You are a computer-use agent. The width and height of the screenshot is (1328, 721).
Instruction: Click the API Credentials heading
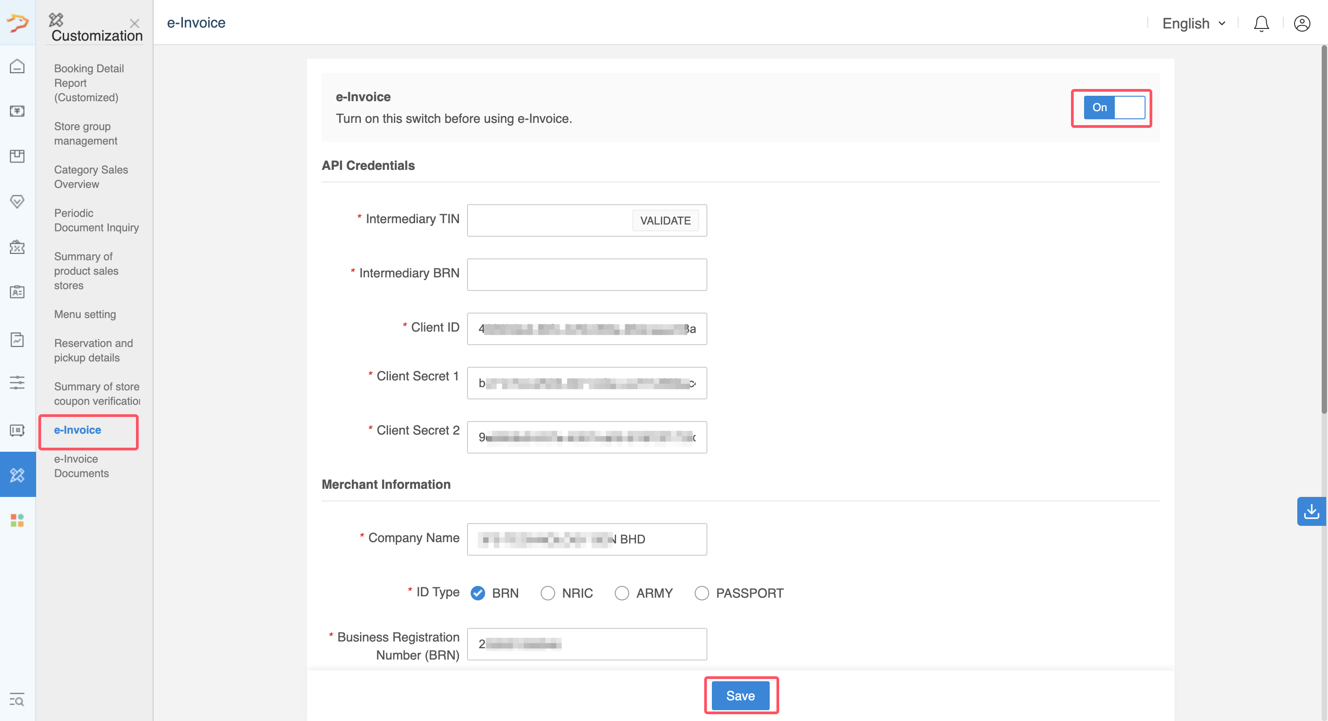[x=368, y=165]
